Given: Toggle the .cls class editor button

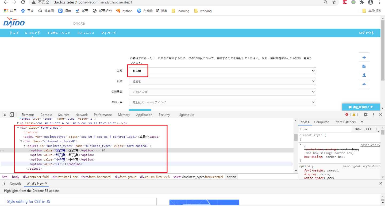Looking at the screenshot, I should (x=368, y=129).
